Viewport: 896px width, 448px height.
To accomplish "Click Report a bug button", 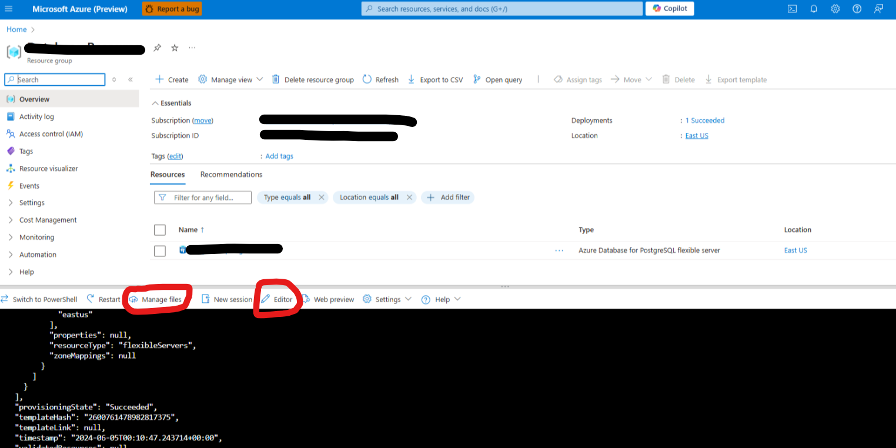I will pos(172,9).
